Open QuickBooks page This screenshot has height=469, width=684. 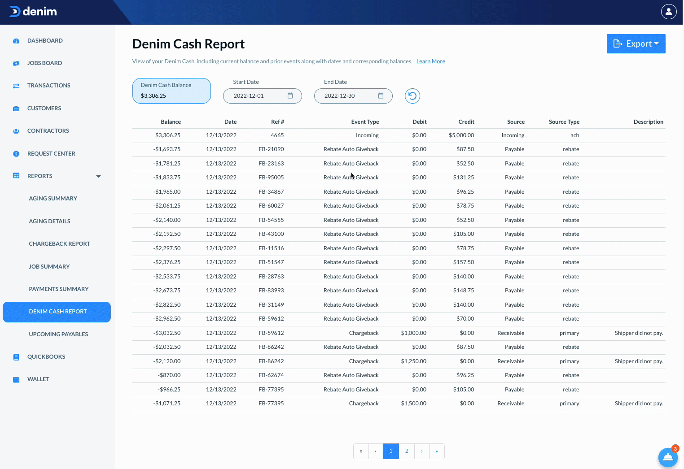click(x=46, y=357)
